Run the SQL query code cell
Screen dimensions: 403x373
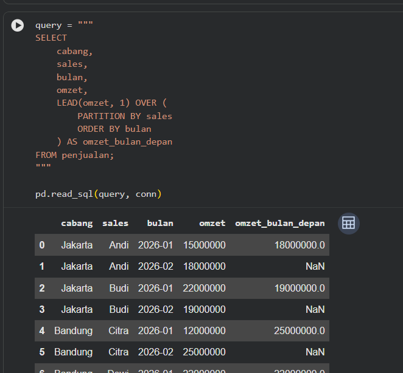(x=18, y=26)
